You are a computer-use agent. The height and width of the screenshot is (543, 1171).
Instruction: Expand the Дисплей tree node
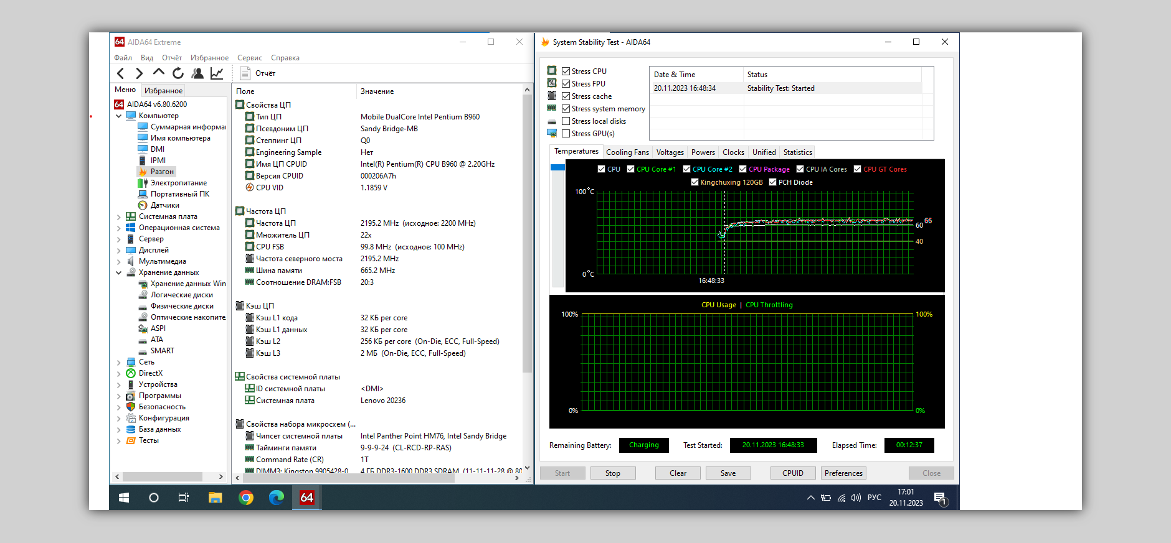[118, 250]
